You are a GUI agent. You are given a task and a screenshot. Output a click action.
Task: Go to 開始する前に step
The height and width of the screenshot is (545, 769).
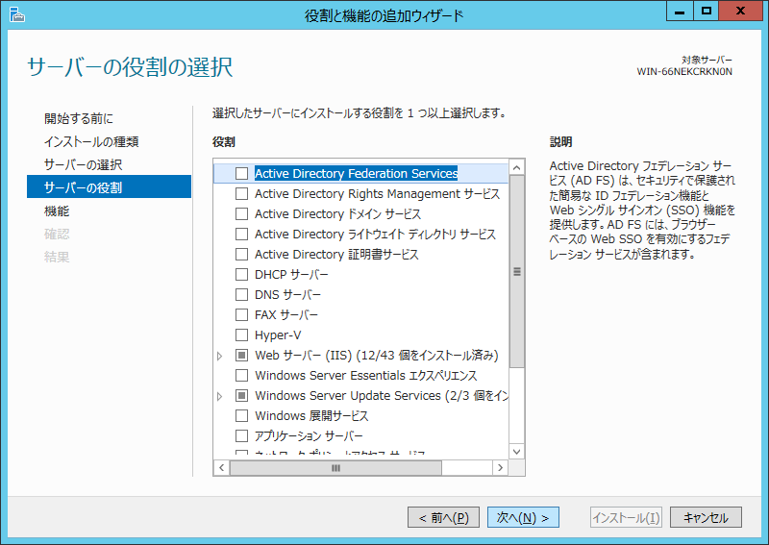79,119
